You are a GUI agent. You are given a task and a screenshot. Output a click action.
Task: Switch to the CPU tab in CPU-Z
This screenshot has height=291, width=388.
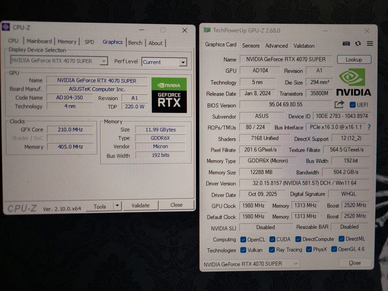[13, 41]
